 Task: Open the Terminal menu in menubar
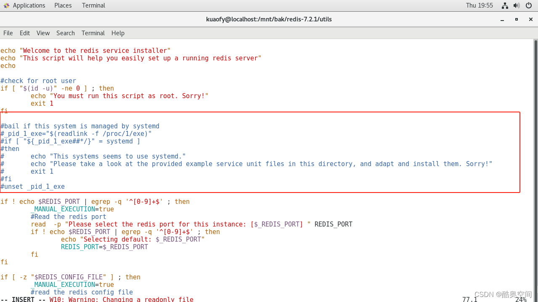click(x=93, y=33)
